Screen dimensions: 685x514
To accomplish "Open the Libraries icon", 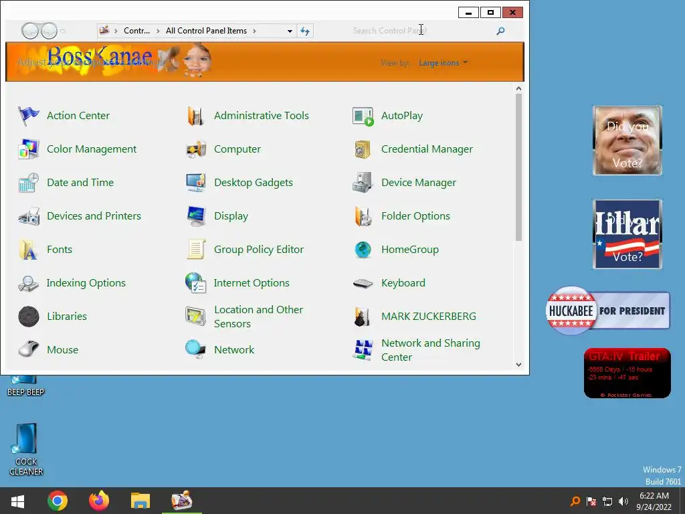I will tap(28, 317).
